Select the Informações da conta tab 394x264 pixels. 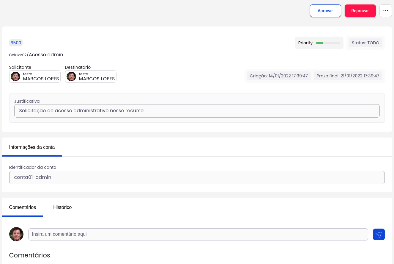[32, 147]
